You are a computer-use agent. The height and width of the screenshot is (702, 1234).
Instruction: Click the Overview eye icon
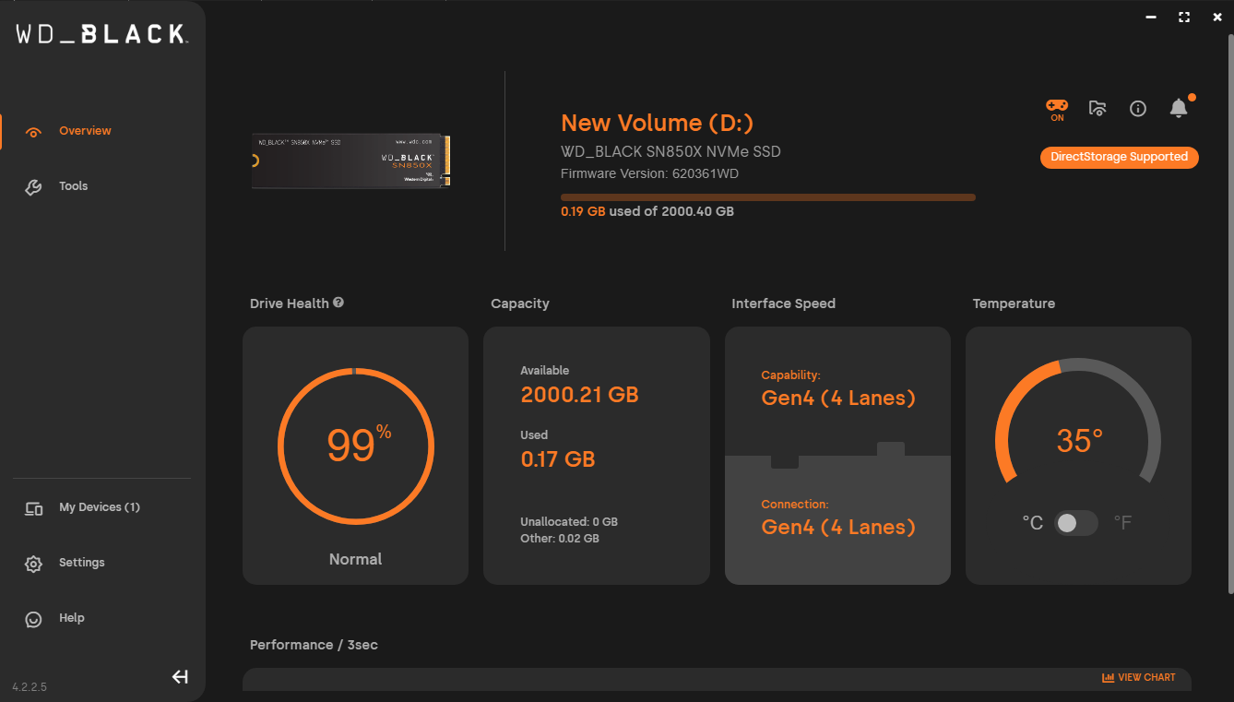point(34,132)
